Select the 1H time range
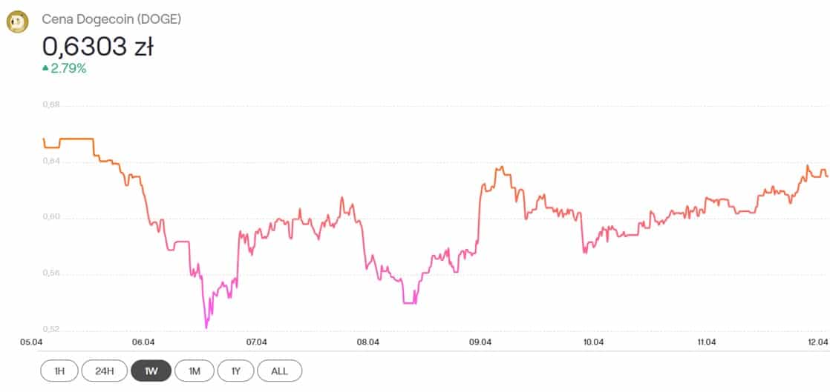The image size is (830, 392). [x=59, y=371]
